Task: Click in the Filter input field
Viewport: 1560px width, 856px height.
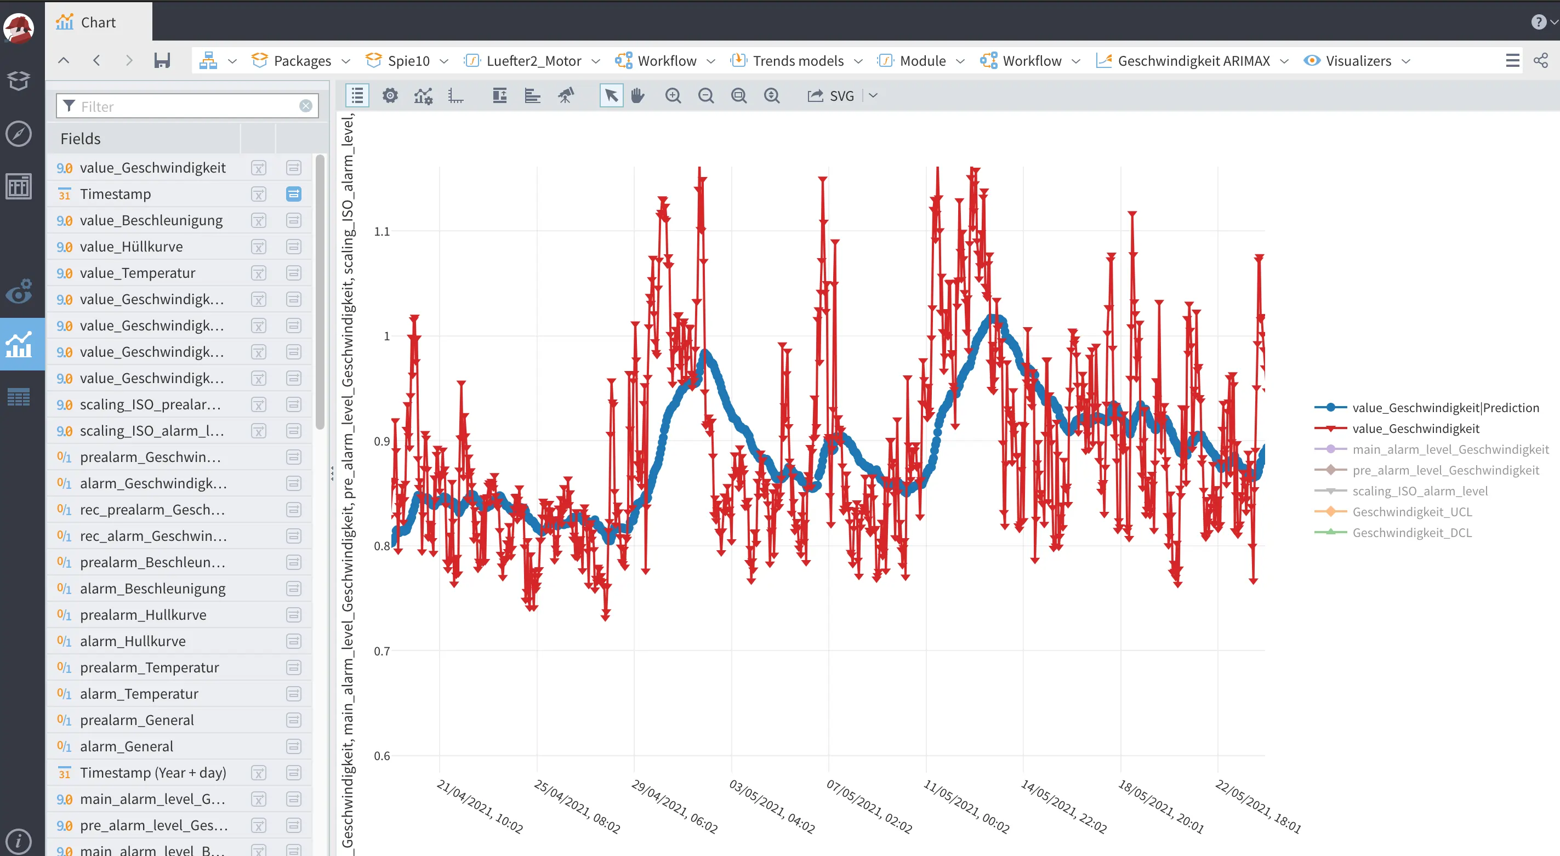Action: tap(187, 106)
